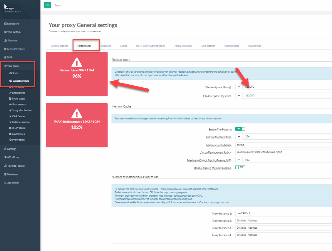Open Proxy tasks in sidebar
This screenshot has height=251, width=332.
click(x=18, y=140)
